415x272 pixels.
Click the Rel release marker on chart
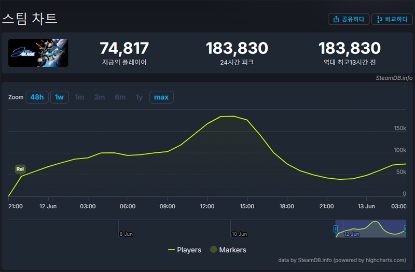click(x=20, y=169)
